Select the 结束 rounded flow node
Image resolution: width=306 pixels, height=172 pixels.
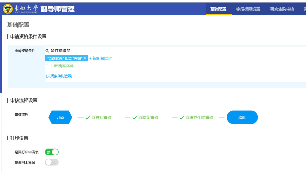click(242, 118)
